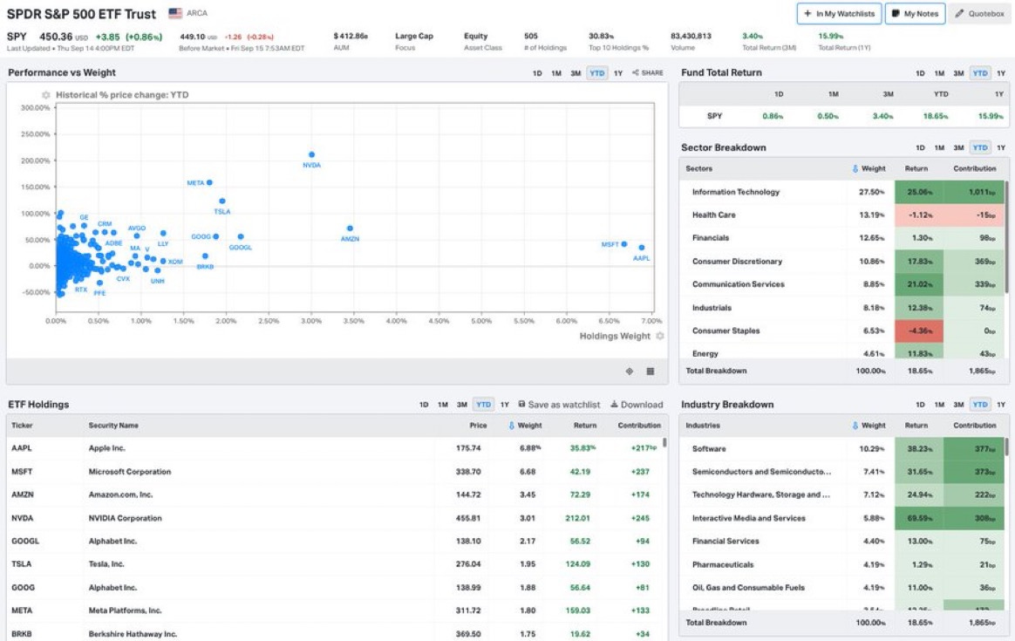Image resolution: width=1015 pixels, height=641 pixels.
Task: Open NVDA ticker in holdings table
Action: [x=22, y=518]
